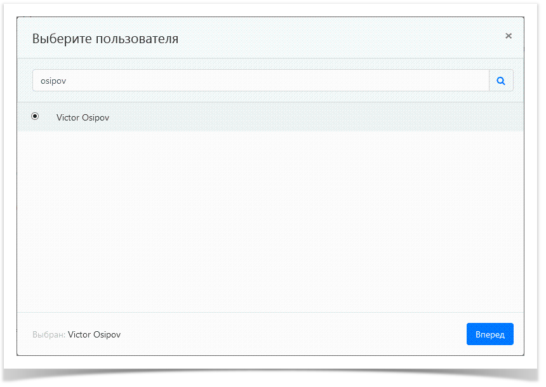Click the × close icon of the dialog
This screenshot has height=387, width=546.
click(509, 36)
